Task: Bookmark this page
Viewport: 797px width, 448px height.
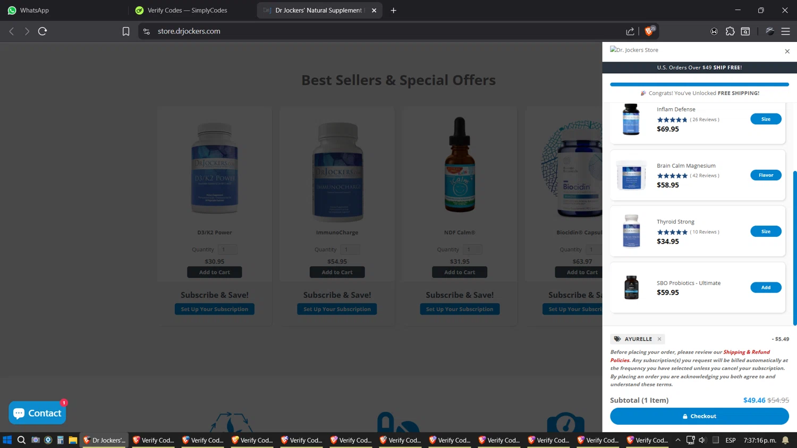Action: [126, 31]
